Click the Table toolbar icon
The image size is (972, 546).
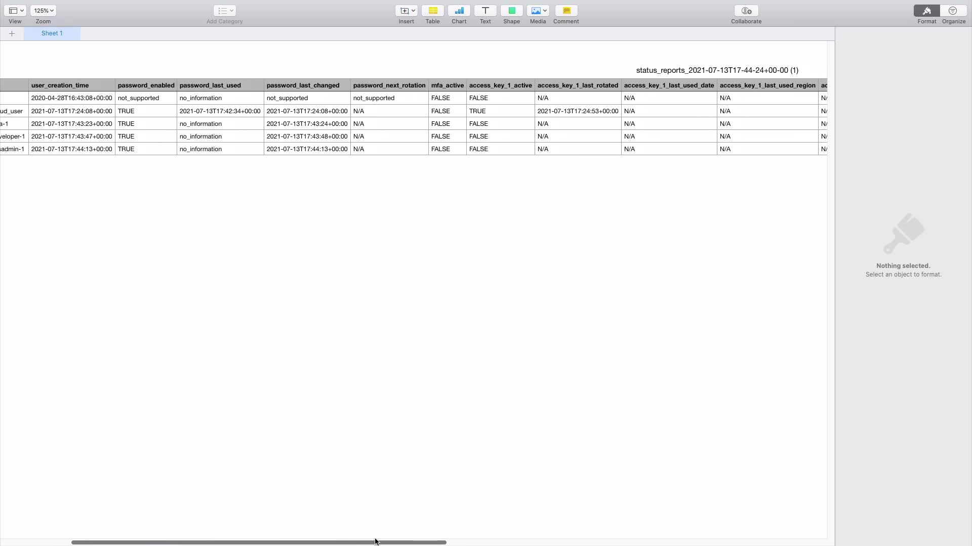(432, 11)
